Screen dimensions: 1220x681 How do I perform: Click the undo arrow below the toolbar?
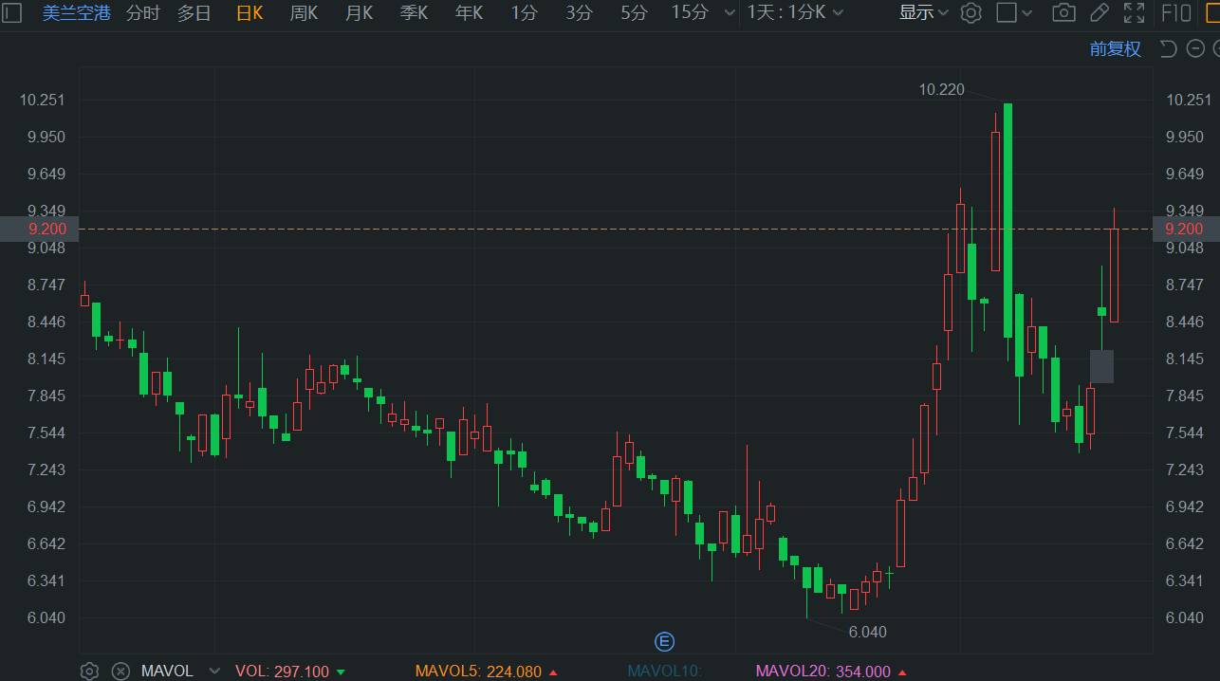[x=1169, y=49]
